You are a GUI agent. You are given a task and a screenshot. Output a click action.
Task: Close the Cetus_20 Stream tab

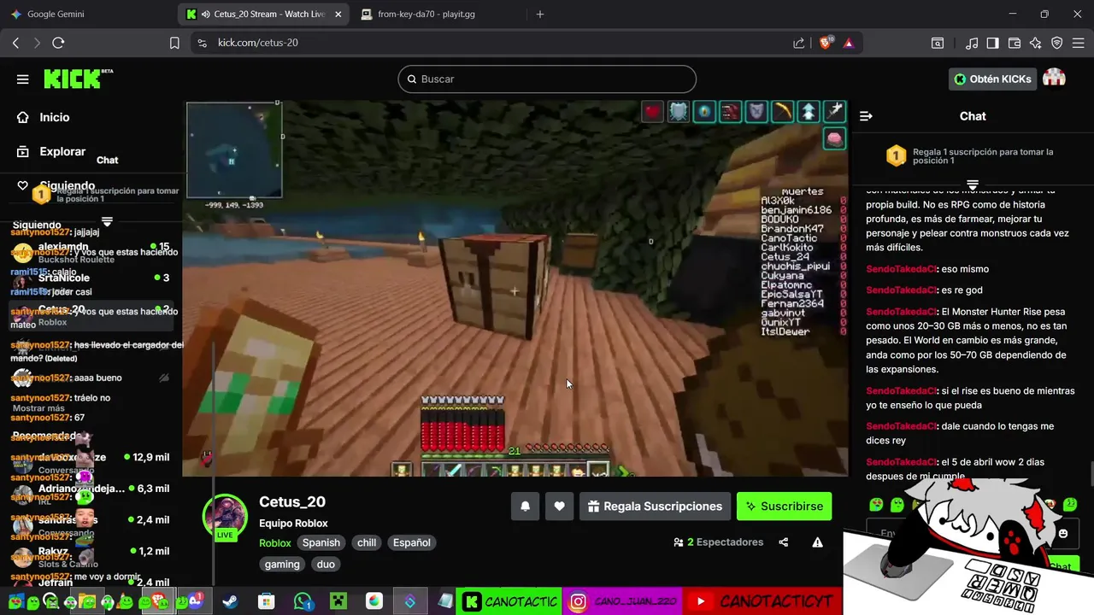point(338,15)
